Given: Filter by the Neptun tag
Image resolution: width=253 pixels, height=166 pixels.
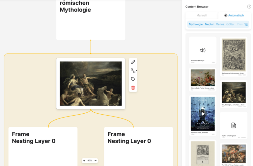Looking at the screenshot, I should [210, 24].
